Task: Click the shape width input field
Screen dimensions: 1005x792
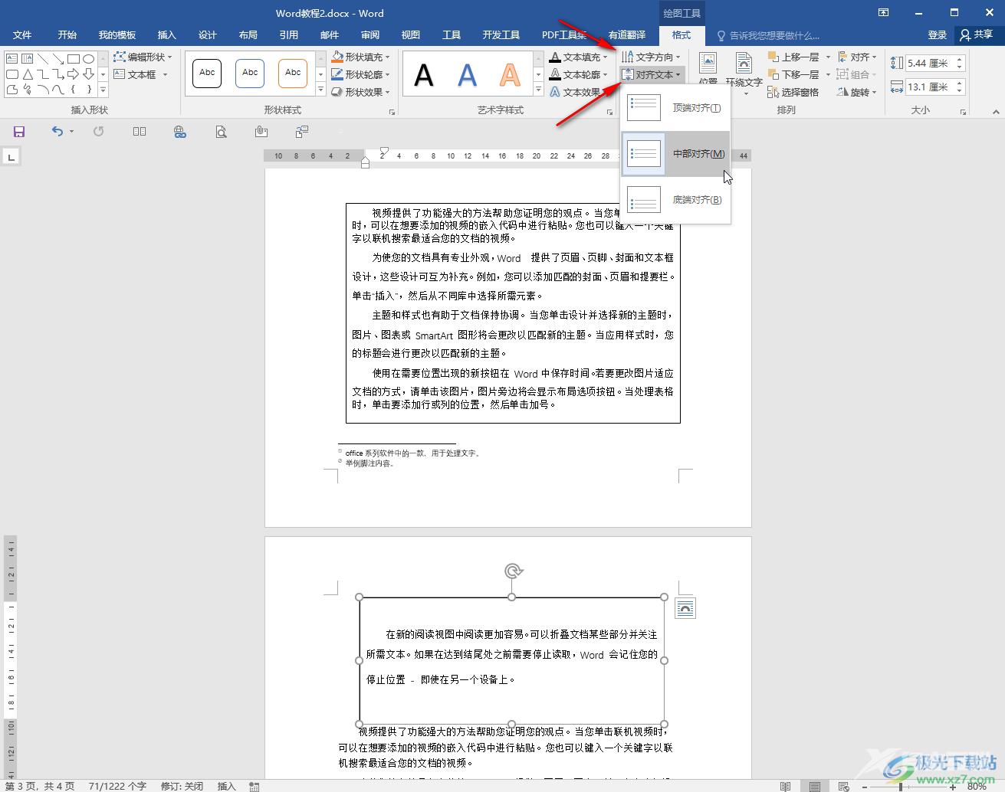Action: (929, 87)
